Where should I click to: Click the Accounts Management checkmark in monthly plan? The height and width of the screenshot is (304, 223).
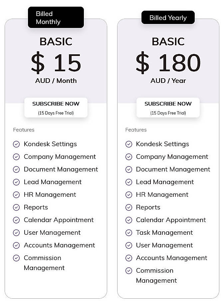coord(16,245)
